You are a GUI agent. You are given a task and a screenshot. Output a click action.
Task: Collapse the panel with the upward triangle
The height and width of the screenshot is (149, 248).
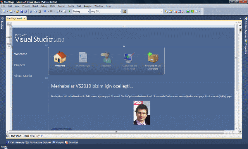click(124, 46)
